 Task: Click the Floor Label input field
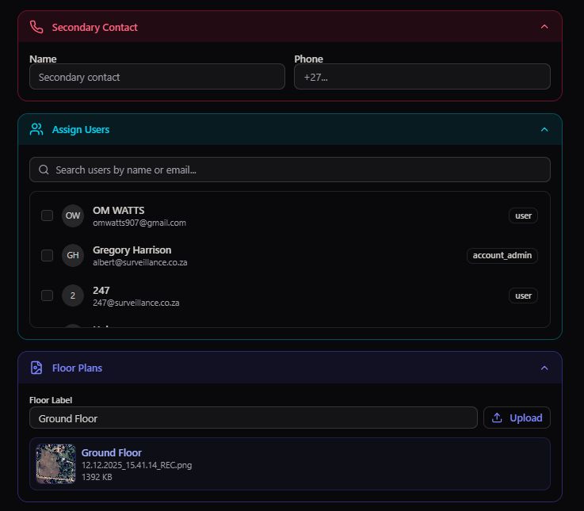coord(254,418)
